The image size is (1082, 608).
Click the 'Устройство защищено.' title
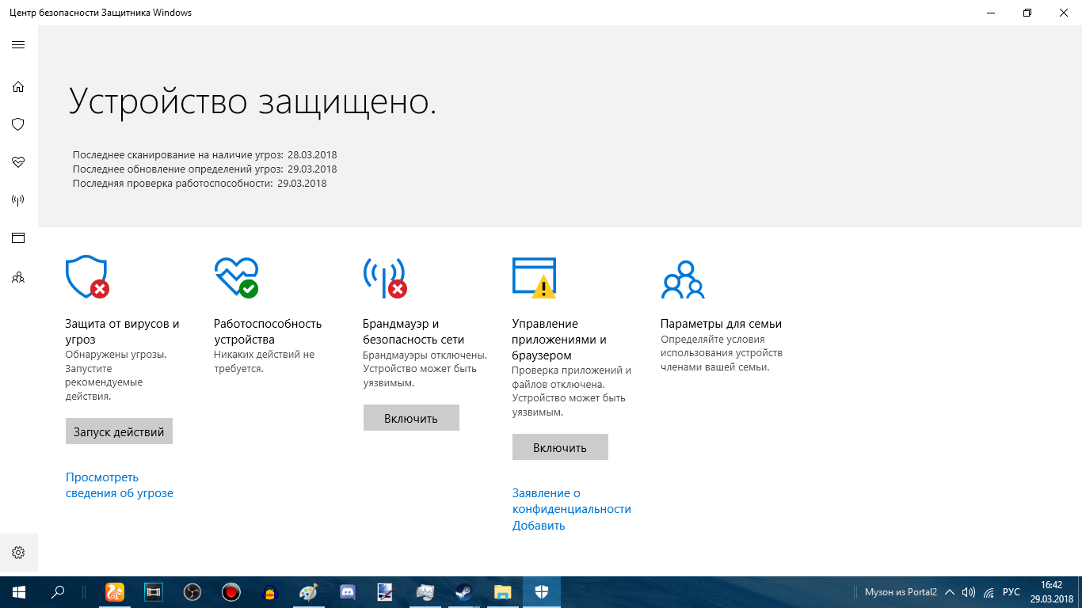[x=253, y=102]
